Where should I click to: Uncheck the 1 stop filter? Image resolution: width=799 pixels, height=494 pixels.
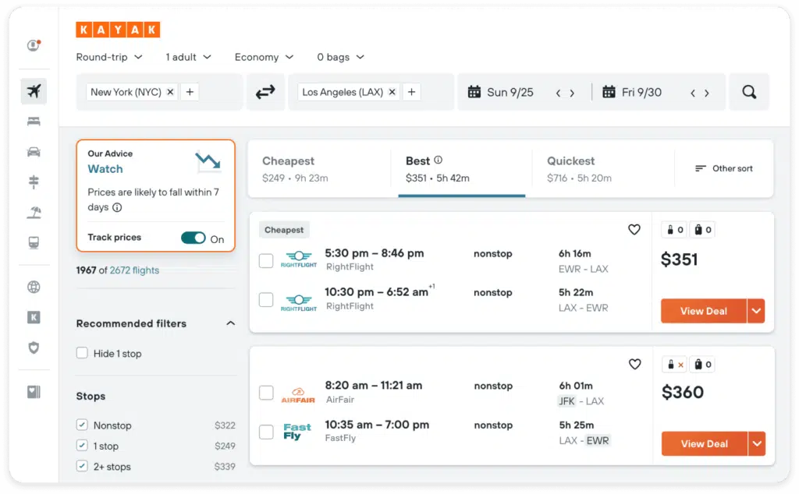(x=82, y=446)
